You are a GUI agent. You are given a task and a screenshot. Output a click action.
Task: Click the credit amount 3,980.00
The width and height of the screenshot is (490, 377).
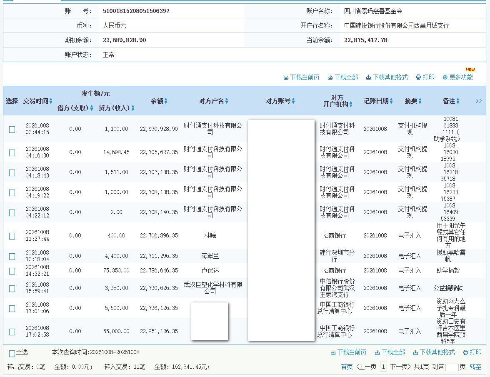click(x=116, y=288)
